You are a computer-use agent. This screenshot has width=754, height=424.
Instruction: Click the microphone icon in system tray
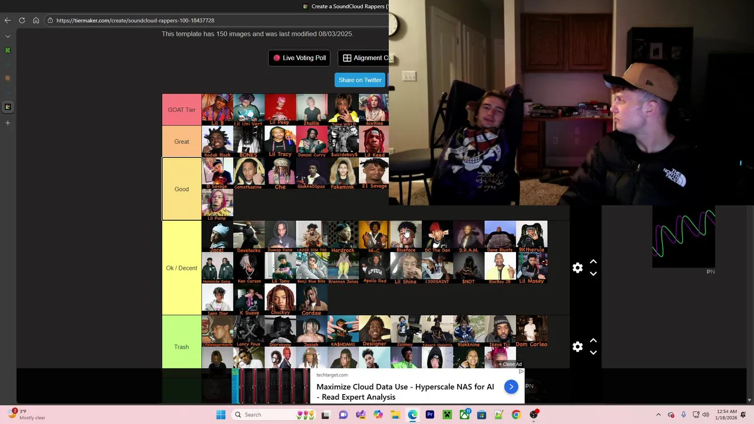(684, 415)
